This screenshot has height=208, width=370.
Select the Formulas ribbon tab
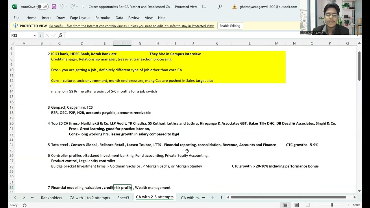pos(103,18)
